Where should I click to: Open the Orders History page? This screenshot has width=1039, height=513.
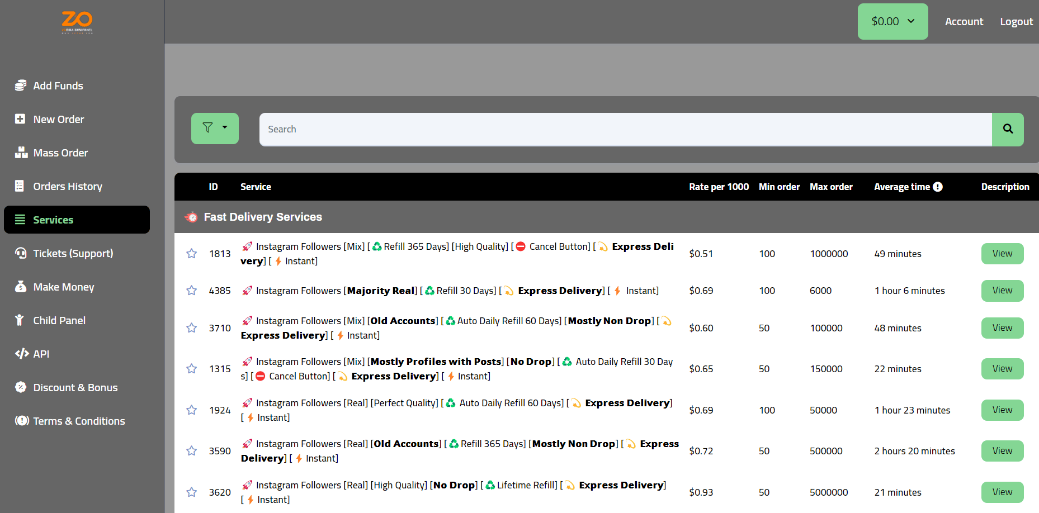tap(67, 186)
